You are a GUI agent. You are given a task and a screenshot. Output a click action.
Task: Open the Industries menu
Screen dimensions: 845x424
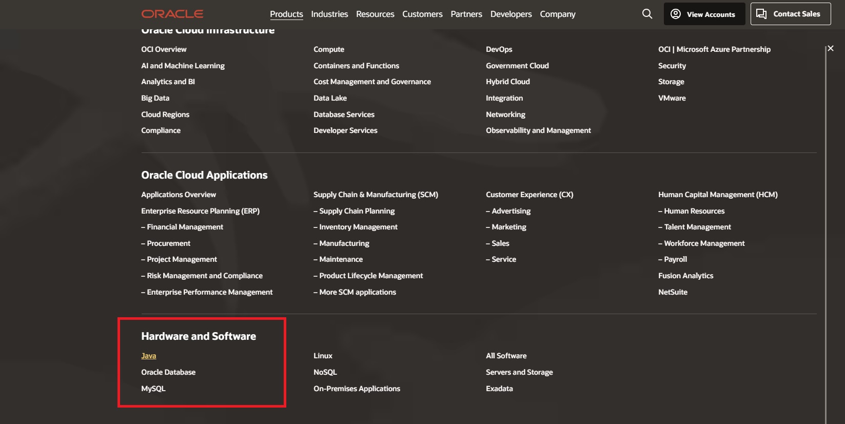[329, 14]
